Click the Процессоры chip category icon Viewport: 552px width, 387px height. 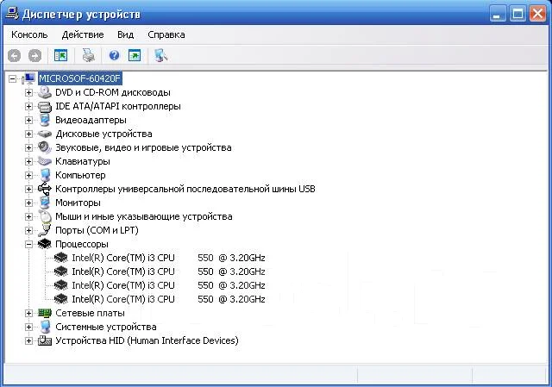tap(45, 244)
